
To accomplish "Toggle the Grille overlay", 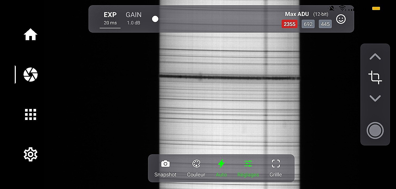I will pyautogui.click(x=276, y=168).
